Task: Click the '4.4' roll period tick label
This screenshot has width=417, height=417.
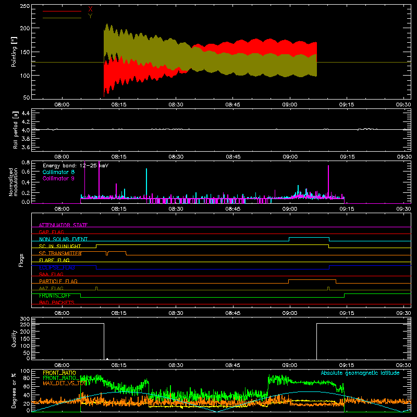Action: (x=25, y=113)
